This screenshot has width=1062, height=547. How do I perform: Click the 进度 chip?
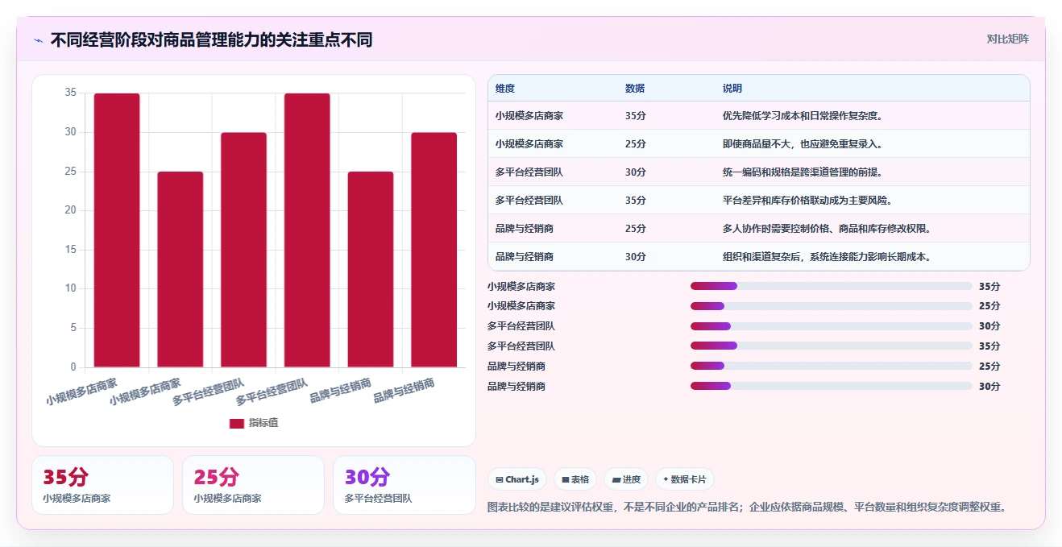(x=626, y=479)
